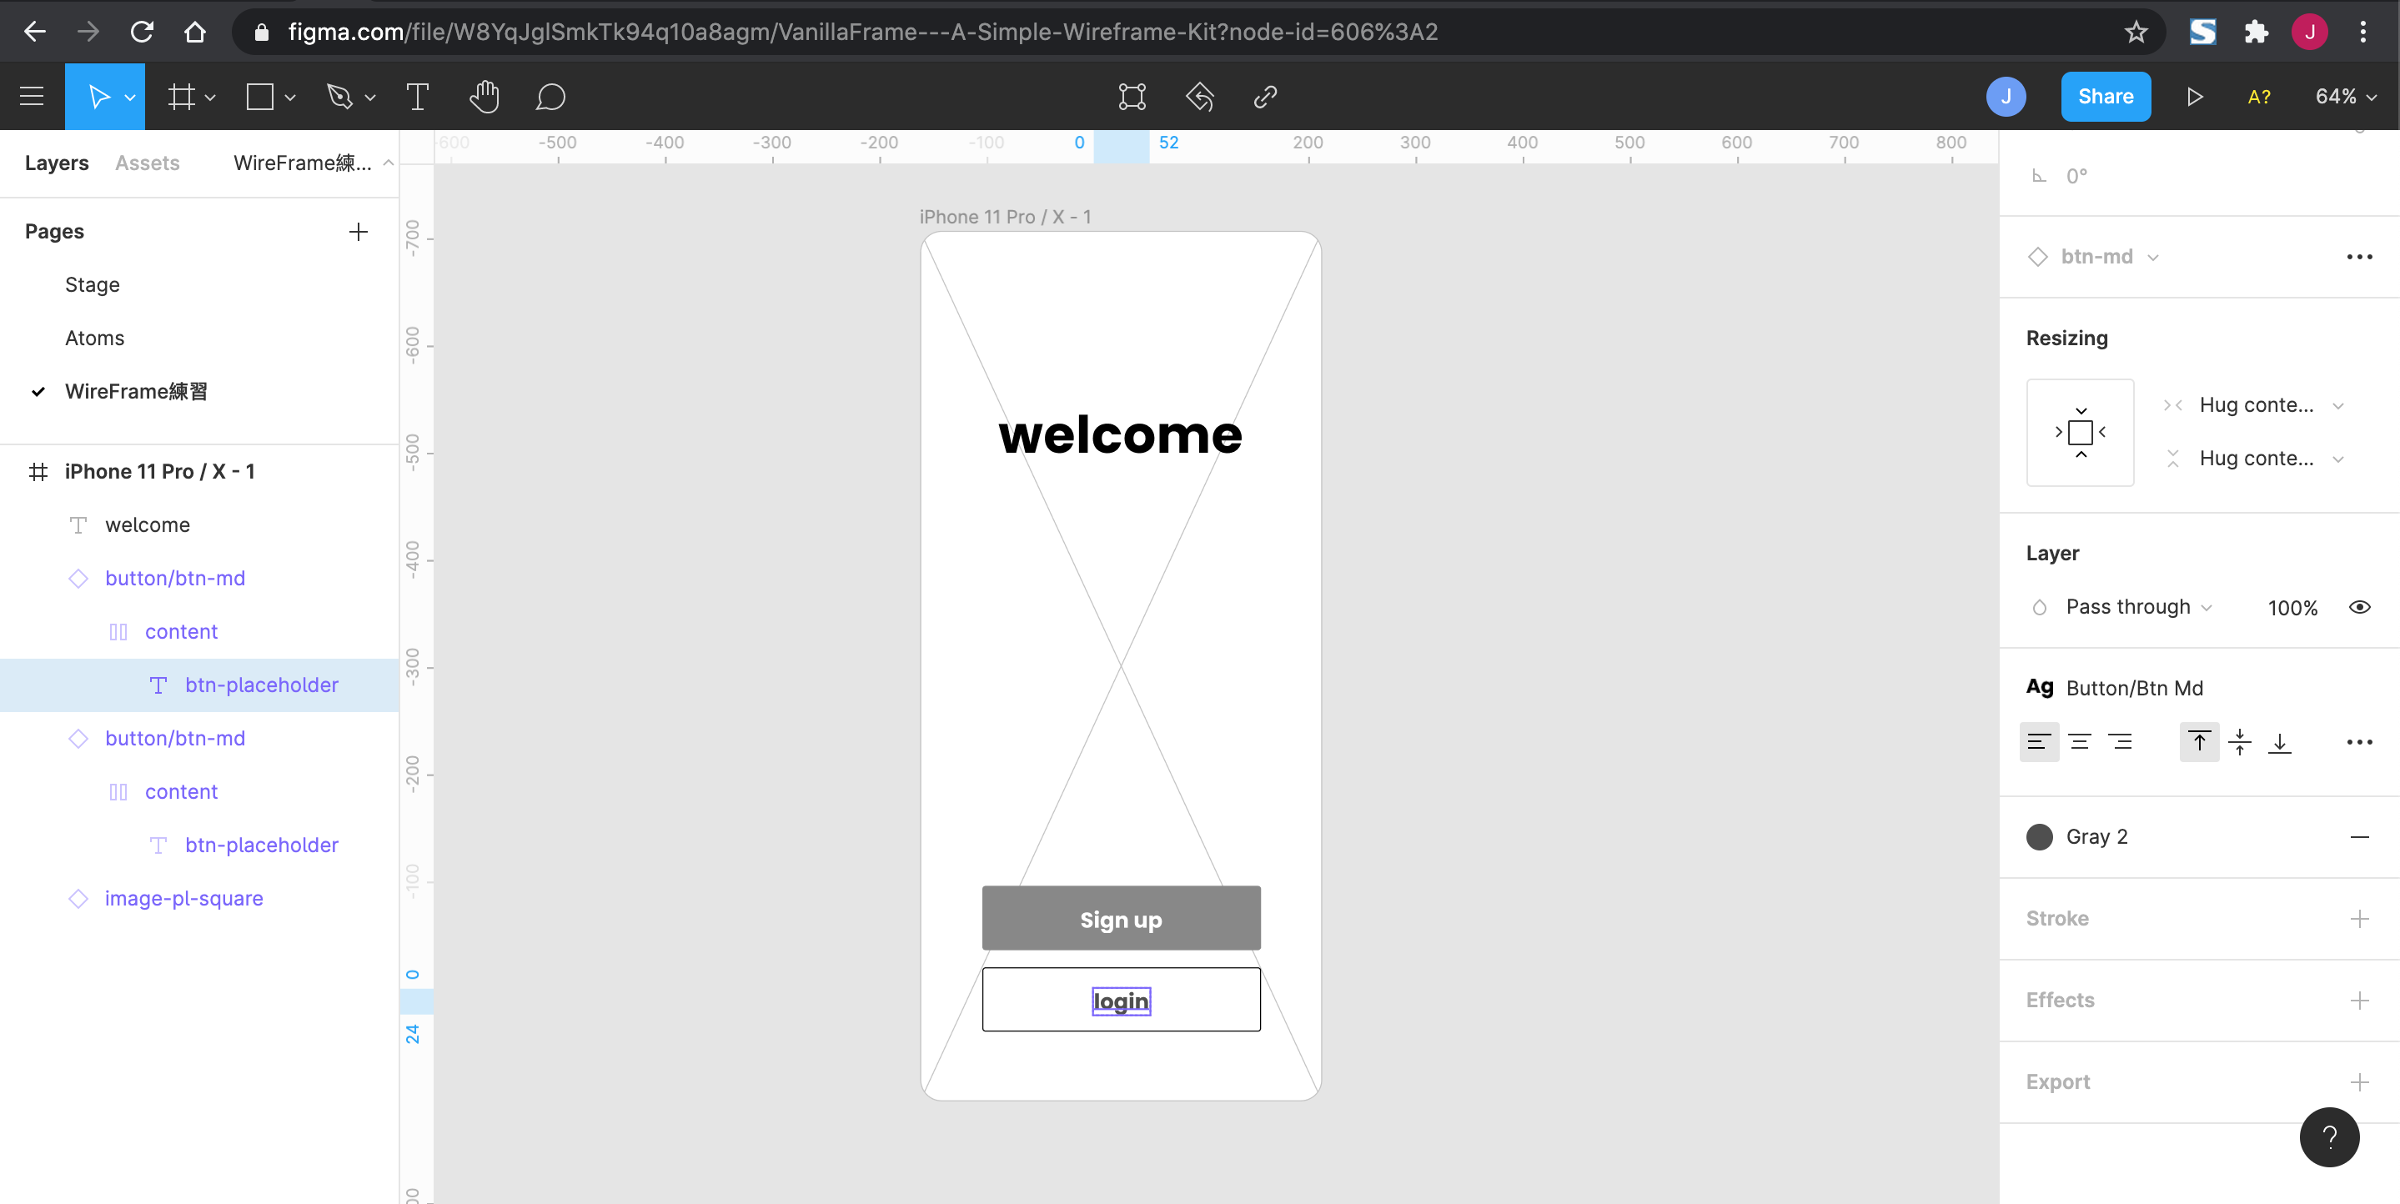The width and height of the screenshot is (2400, 1204).
Task: Activate the Comment tool
Action: pos(550,97)
